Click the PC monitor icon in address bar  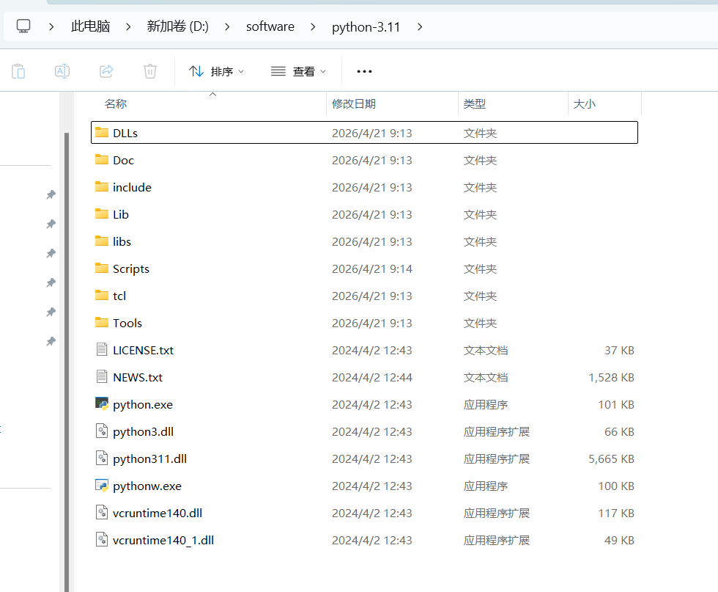(x=23, y=26)
